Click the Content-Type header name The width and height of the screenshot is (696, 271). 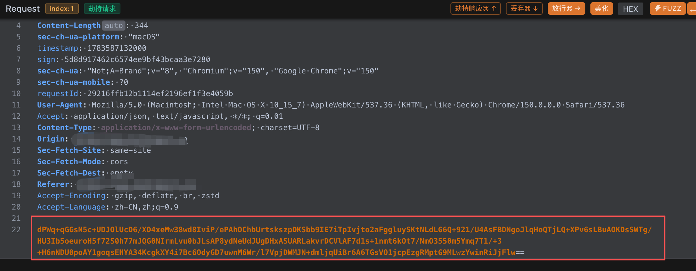tap(65, 128)
